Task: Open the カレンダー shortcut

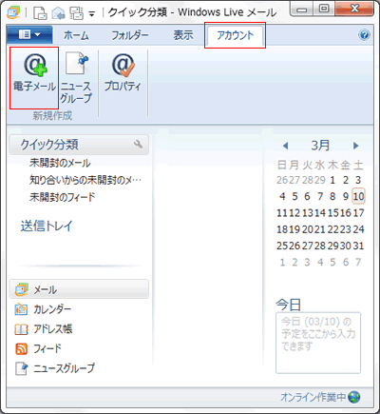Action: click(x=52, y=309)
